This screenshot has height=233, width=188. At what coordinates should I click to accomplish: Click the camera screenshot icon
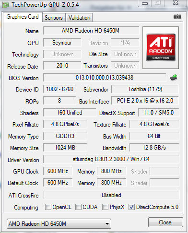[177, 16]
